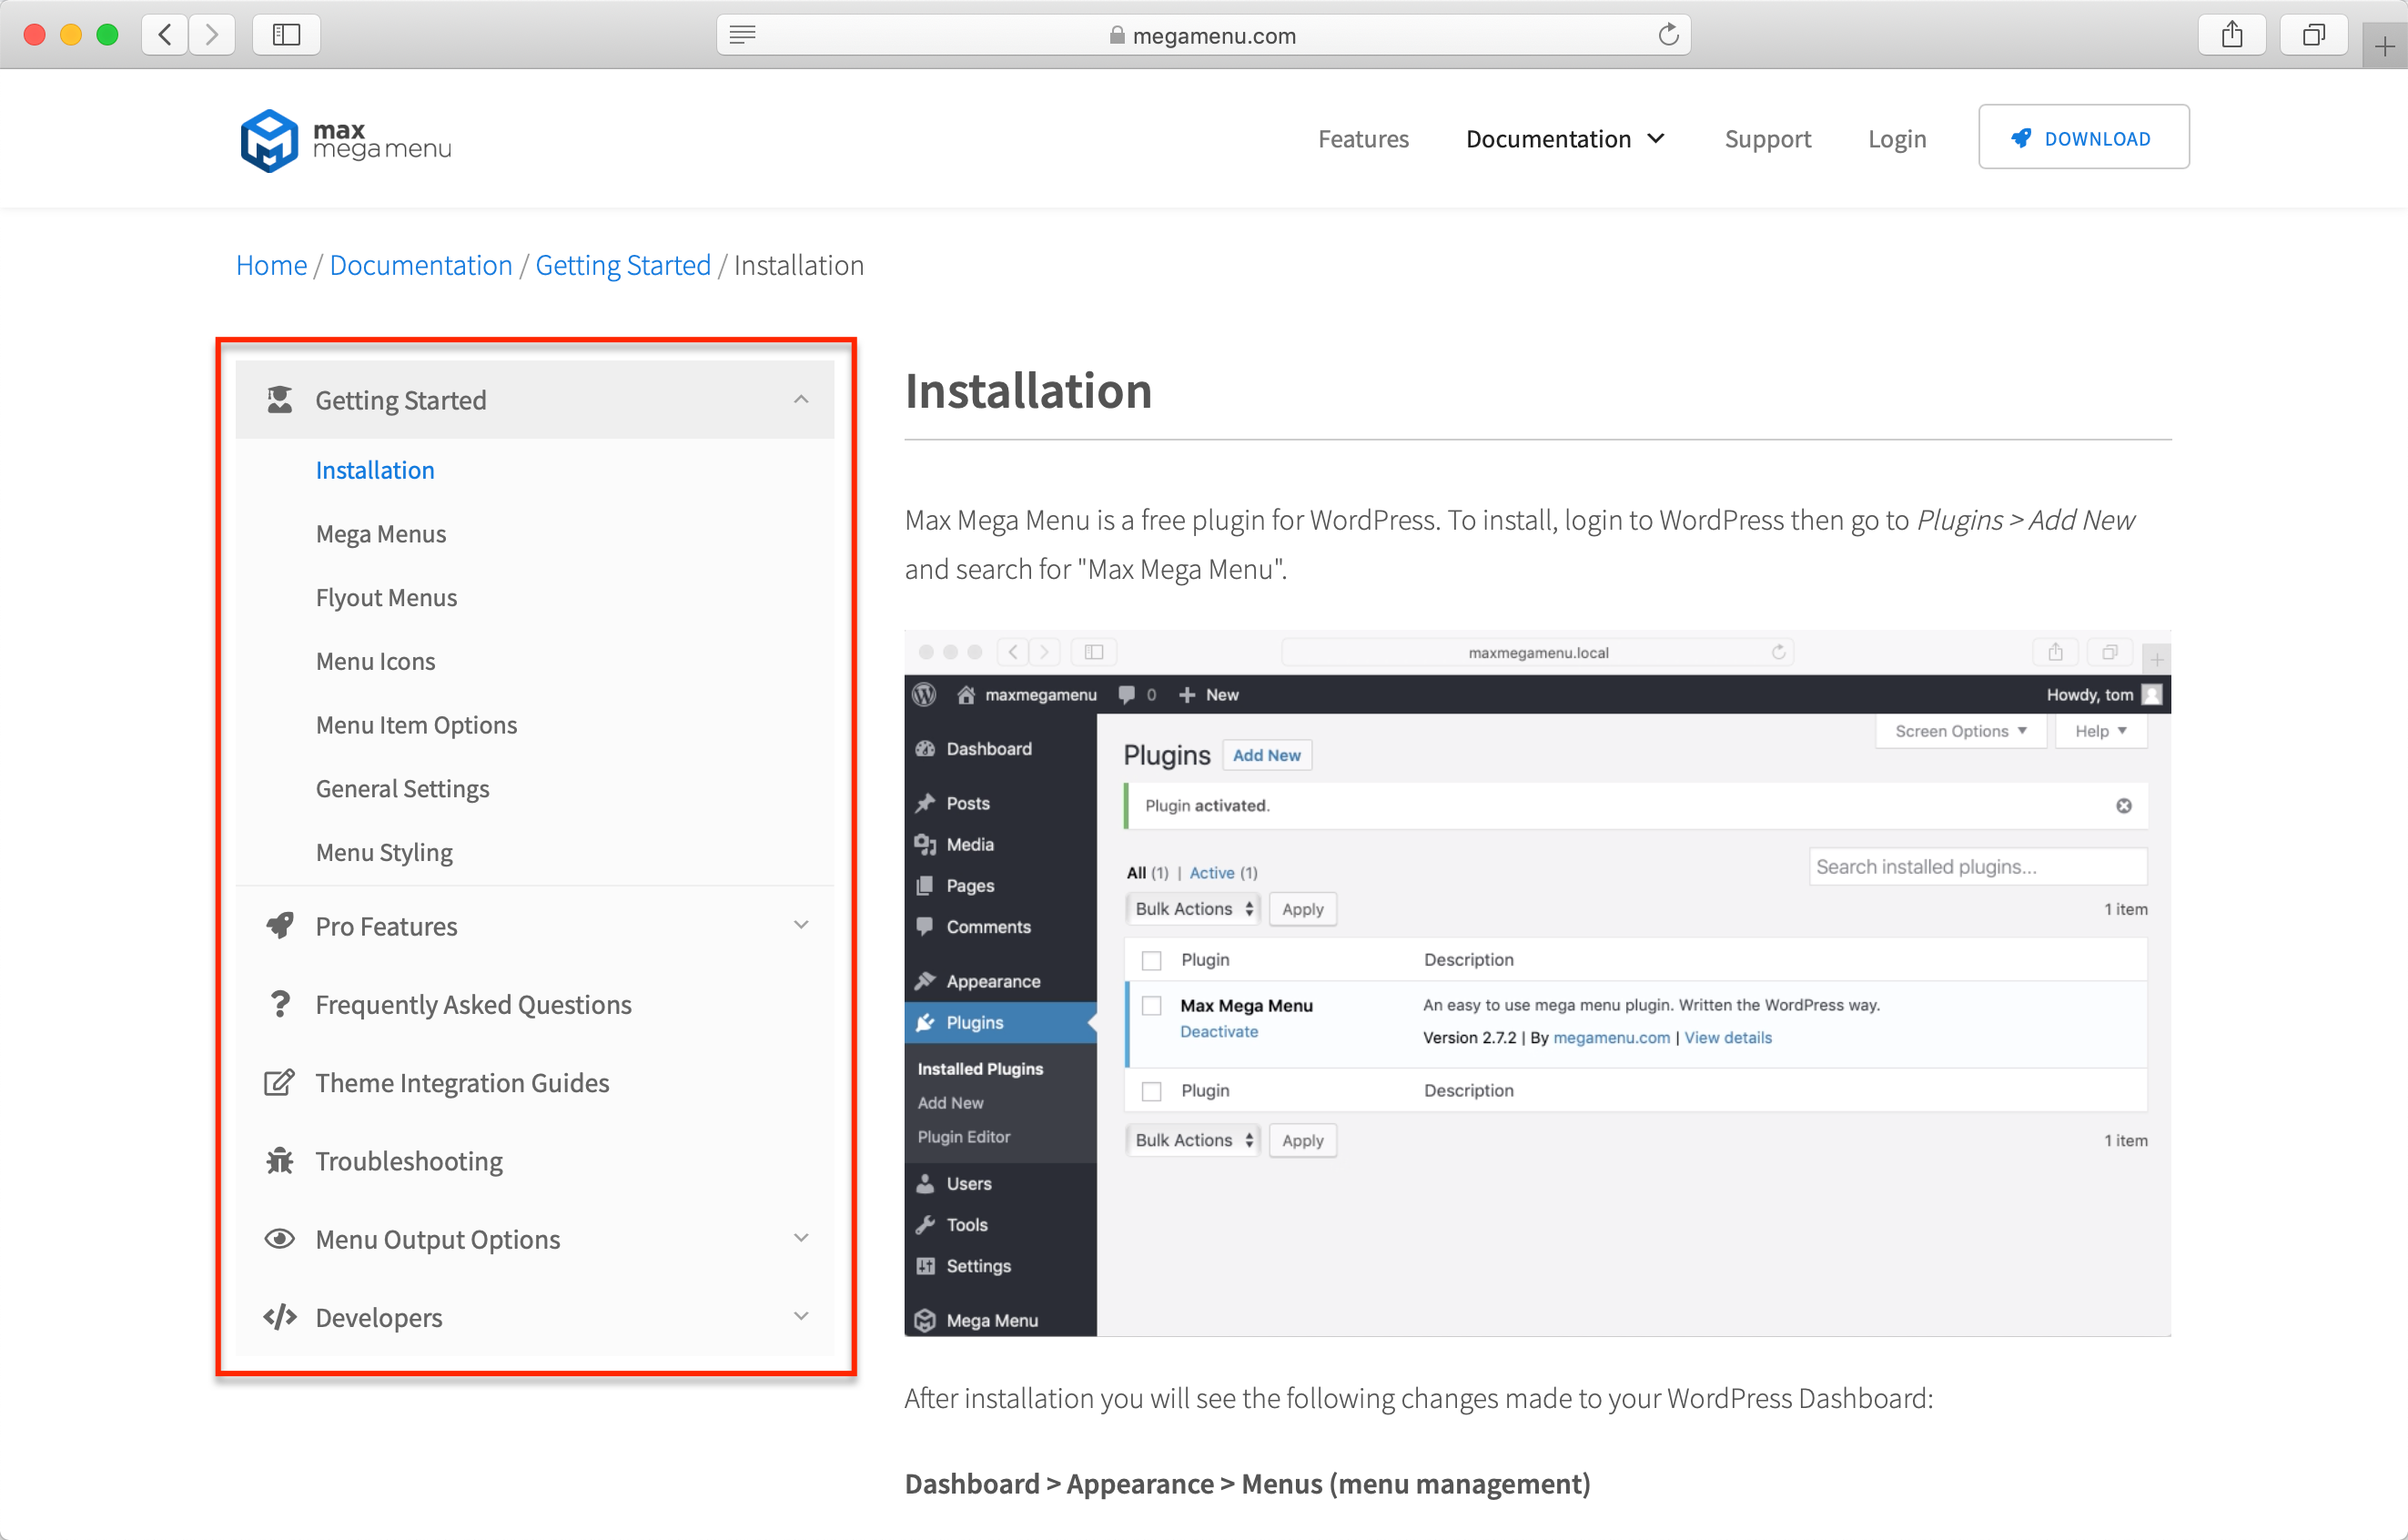
Task: Go back using Safari's back arrow
Action: tap(165, 35)
